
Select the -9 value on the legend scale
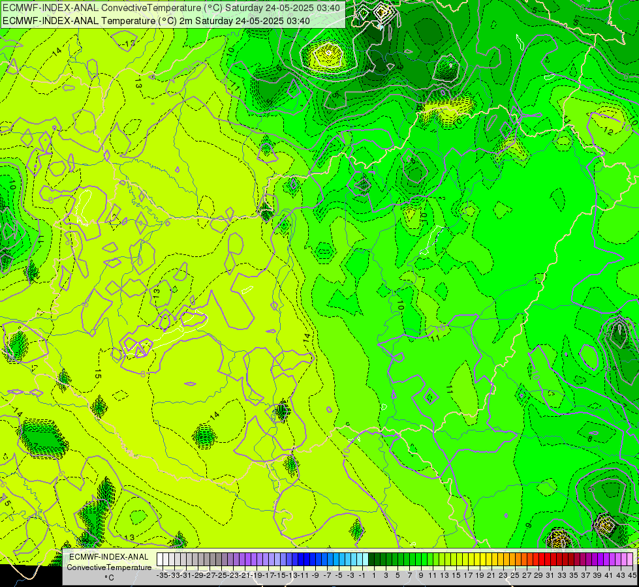click(315, 575)
